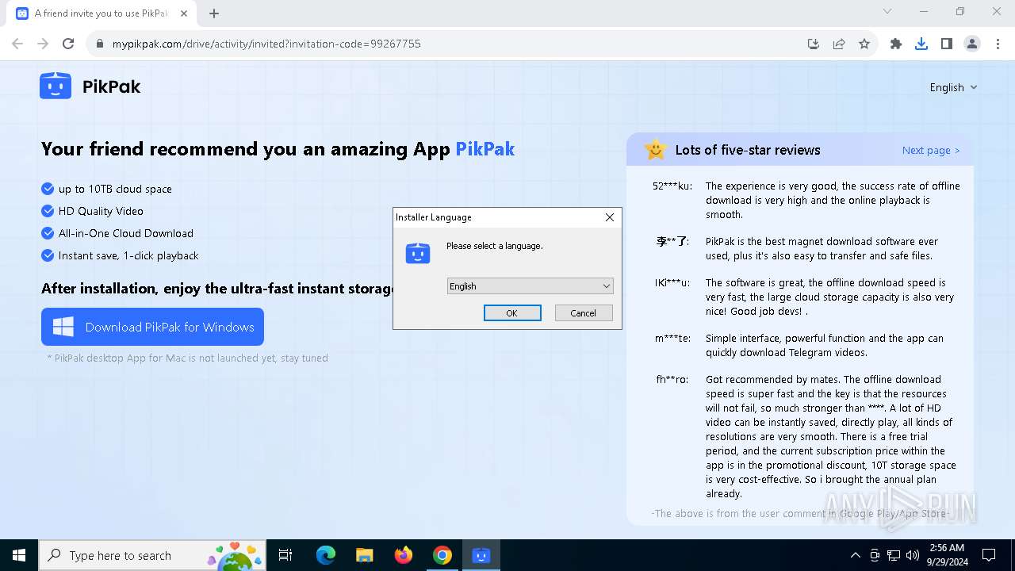The height and width of the screenshot is (571, 1015).
Task: Click the mypikpak.com address bar URL
Action: pos(266,44)
